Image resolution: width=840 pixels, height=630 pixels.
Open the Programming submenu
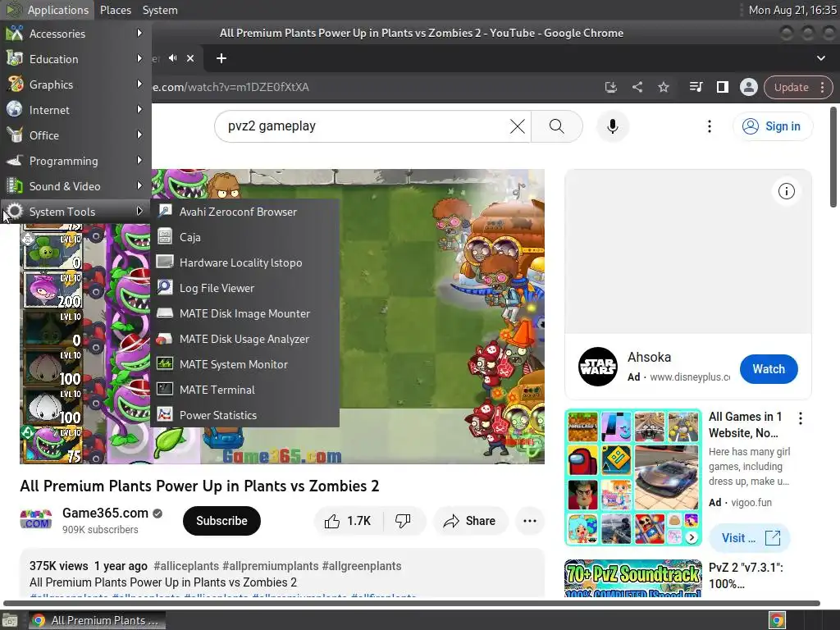(75, 161)
